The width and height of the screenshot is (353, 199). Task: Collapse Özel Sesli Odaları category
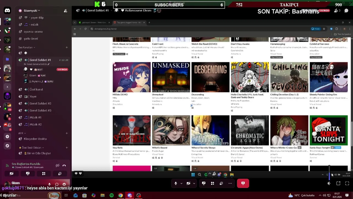[31, 148]
